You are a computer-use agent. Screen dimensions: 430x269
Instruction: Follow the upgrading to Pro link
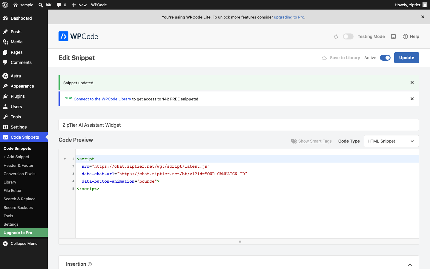click(289, 17)
